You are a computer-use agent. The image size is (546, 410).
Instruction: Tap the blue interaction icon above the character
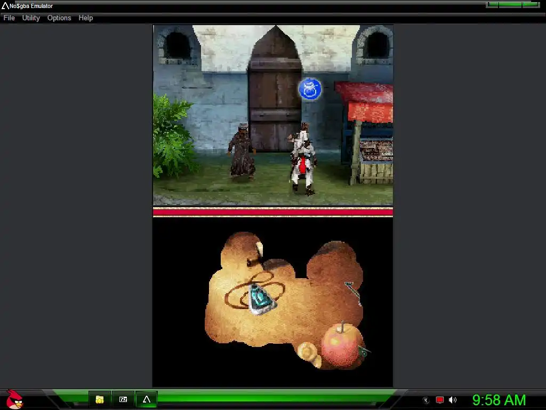[x=310, y=89]
